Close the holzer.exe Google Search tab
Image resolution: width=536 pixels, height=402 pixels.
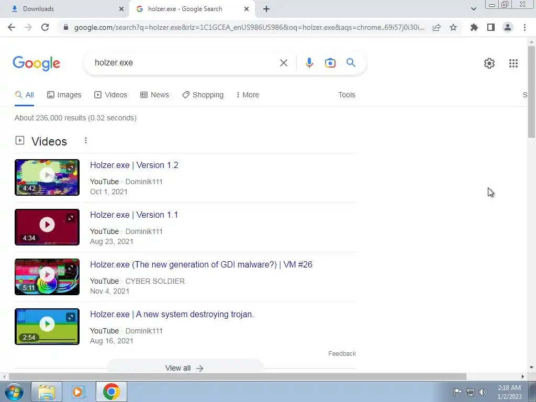247,9
